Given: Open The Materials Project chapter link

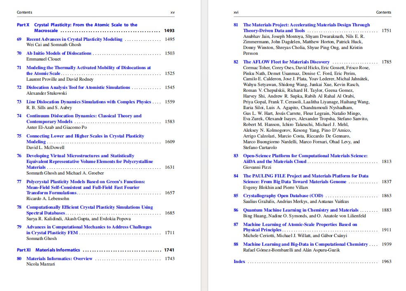Looking at the screenshot, I should 306,28.
